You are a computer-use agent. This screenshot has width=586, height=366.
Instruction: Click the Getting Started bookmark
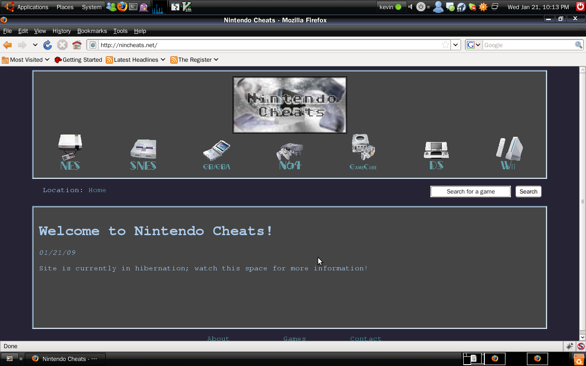(x=78, y=59)
